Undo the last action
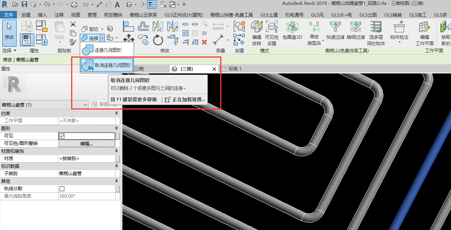 47,4
